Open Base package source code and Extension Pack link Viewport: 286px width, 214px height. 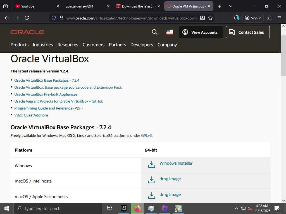[x=68, y=87]
